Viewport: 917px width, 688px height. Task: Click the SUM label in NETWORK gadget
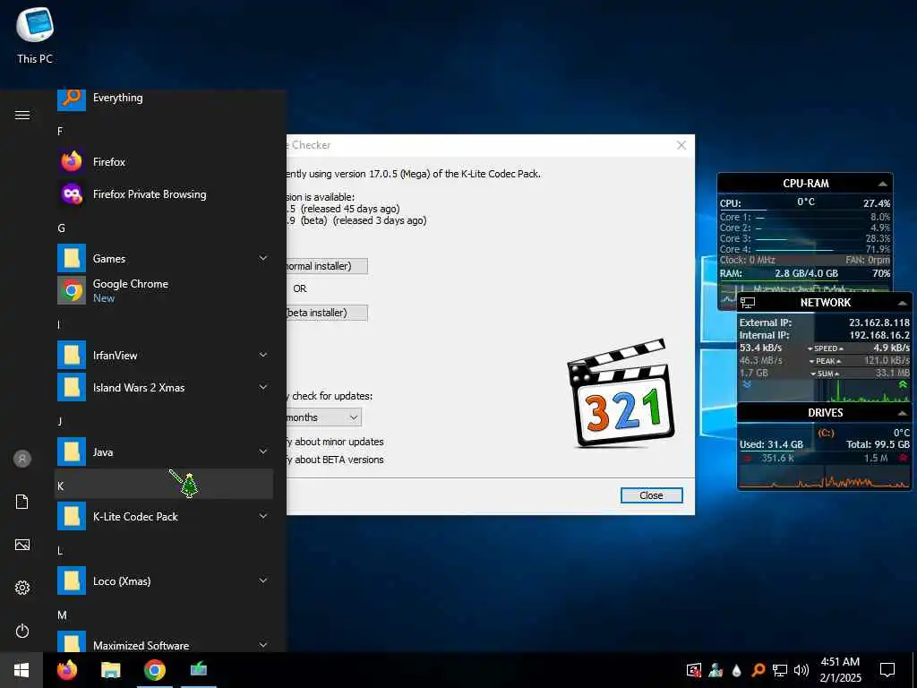(825, 374)
